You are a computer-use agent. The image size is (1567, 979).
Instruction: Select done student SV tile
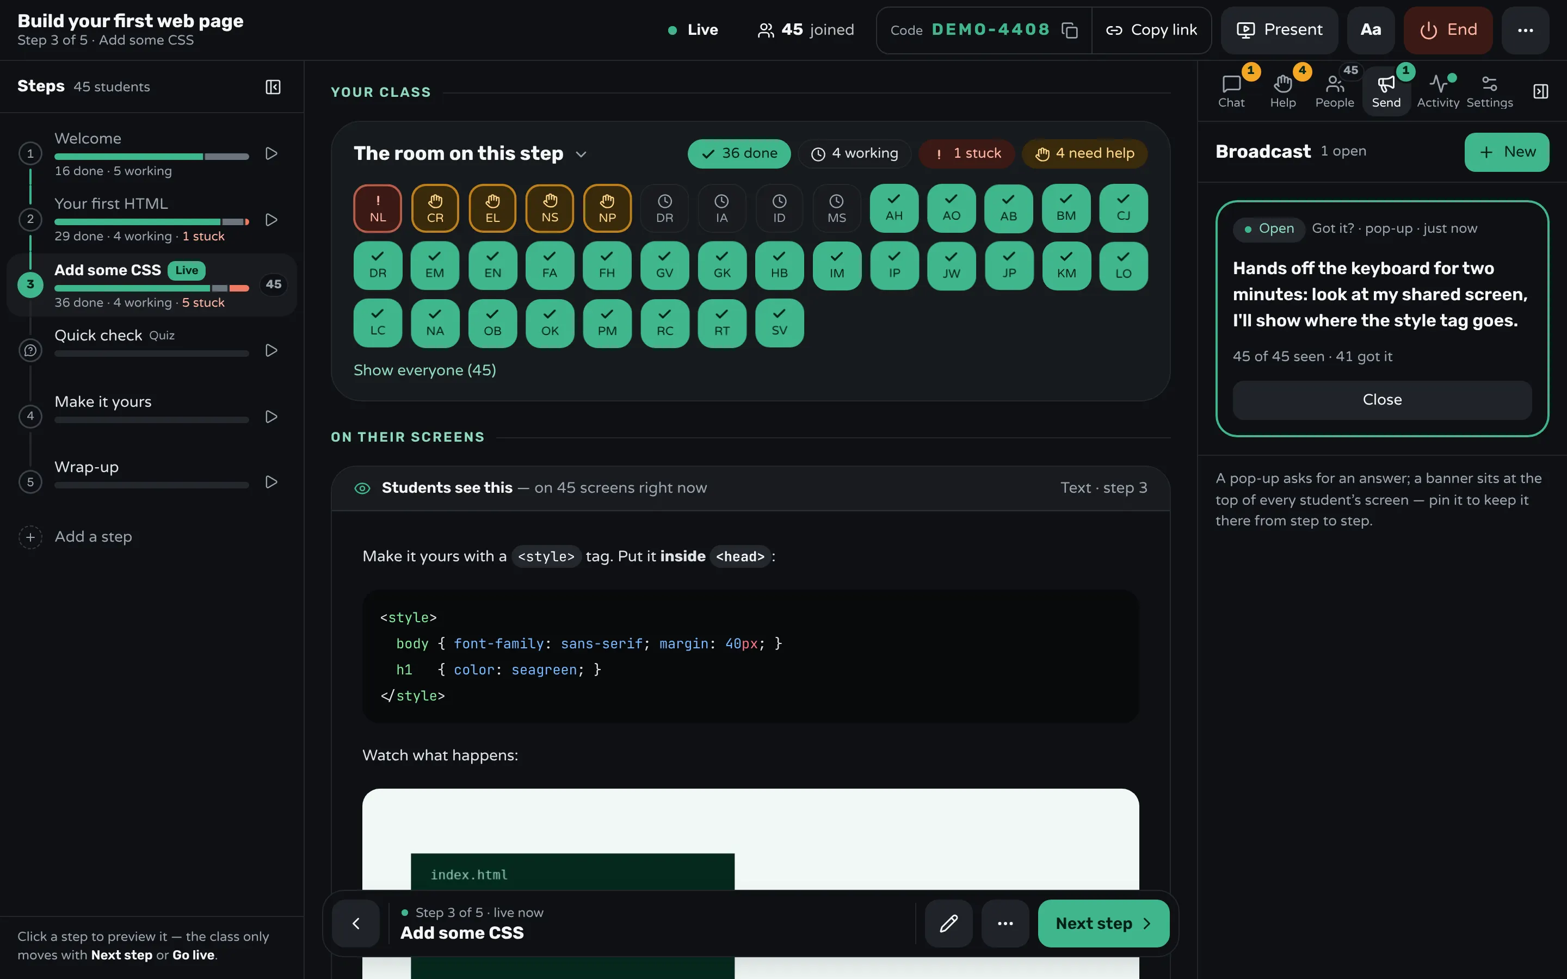(x=779, y=323)
